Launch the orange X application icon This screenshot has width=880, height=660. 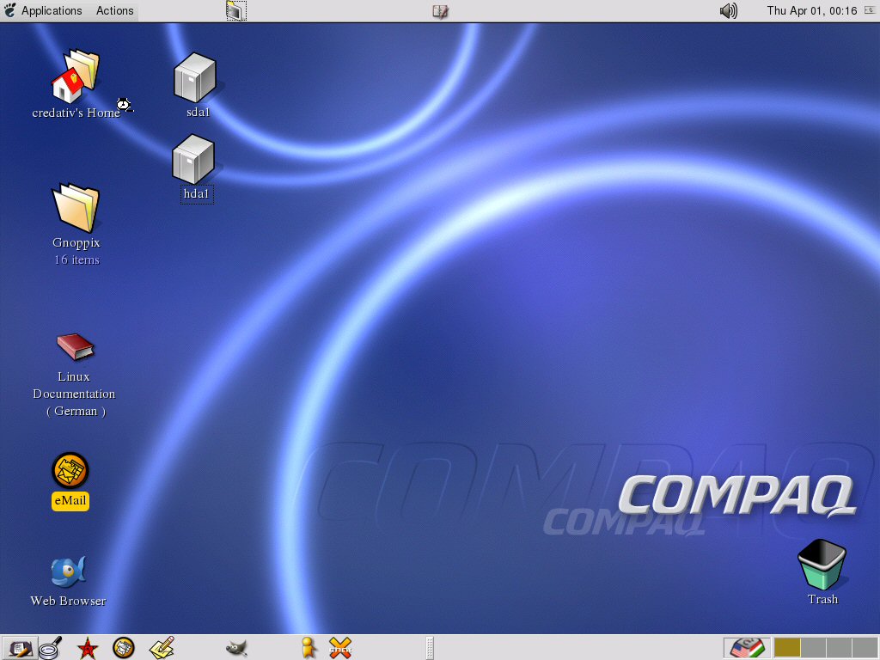tap(340, 648)
